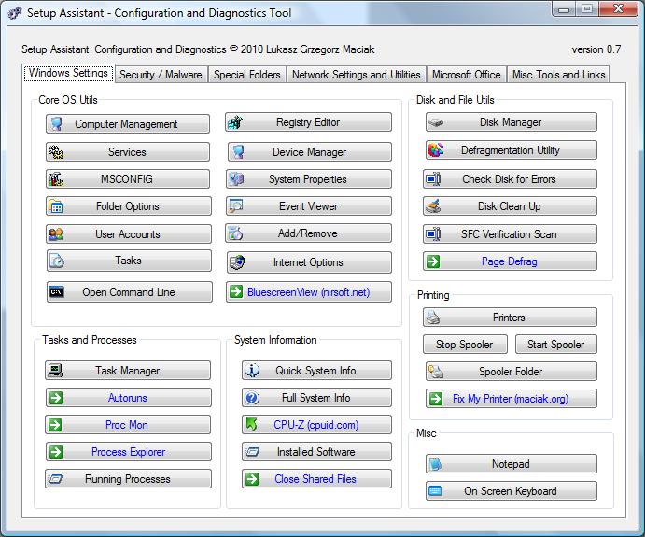Click the Open Command Line console icon
Screen dimensions: 645x537
tap(56, 292)
